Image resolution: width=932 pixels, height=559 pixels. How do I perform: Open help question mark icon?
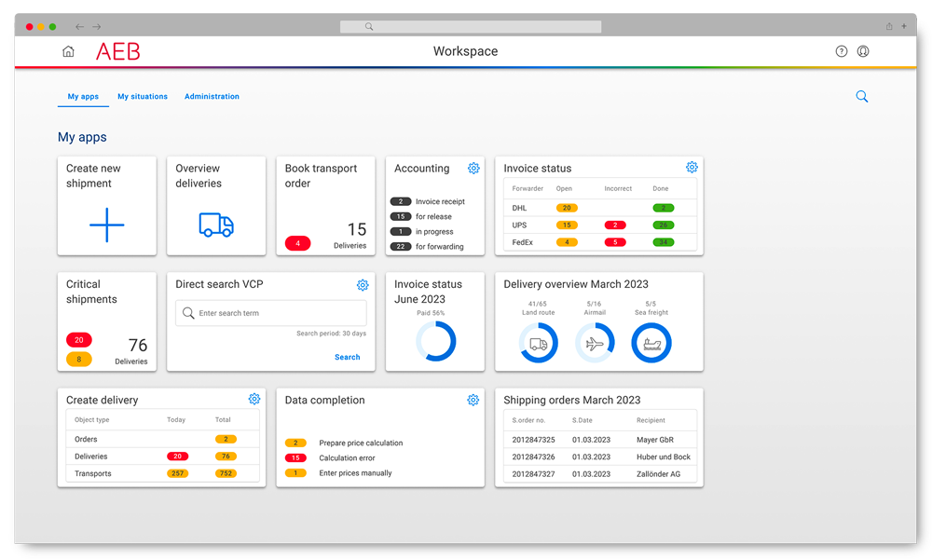841,51
